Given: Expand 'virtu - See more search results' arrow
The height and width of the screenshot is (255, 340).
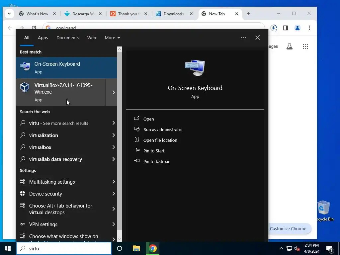Looking at the screenshot, I should 114,123.
